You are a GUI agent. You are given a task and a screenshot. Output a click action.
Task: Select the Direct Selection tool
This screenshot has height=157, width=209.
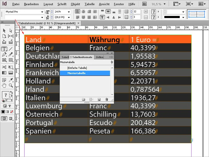pos(11,31)
